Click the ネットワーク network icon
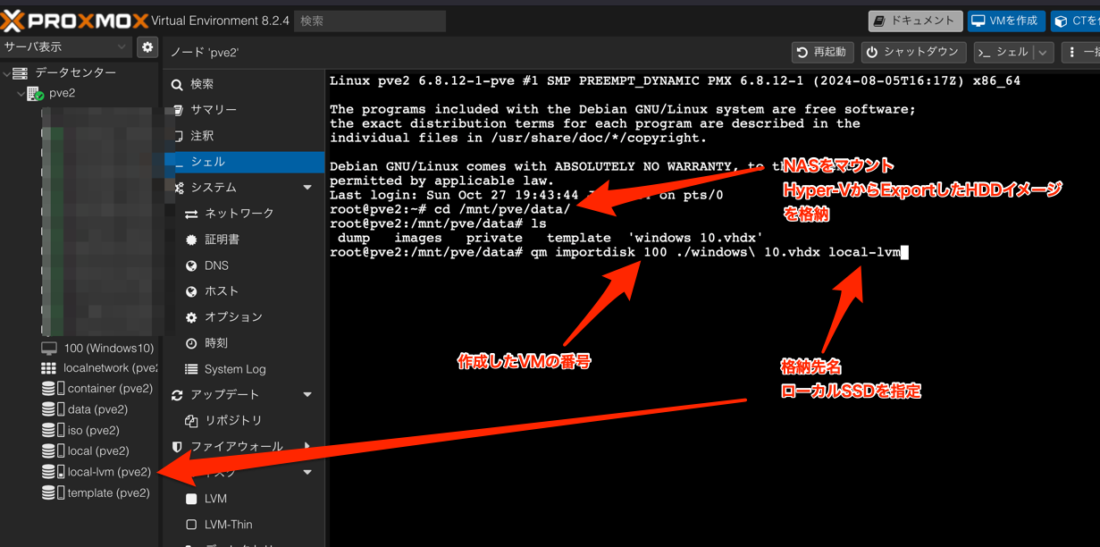This screenshot has height=547, width=1100. click(191, 214)
